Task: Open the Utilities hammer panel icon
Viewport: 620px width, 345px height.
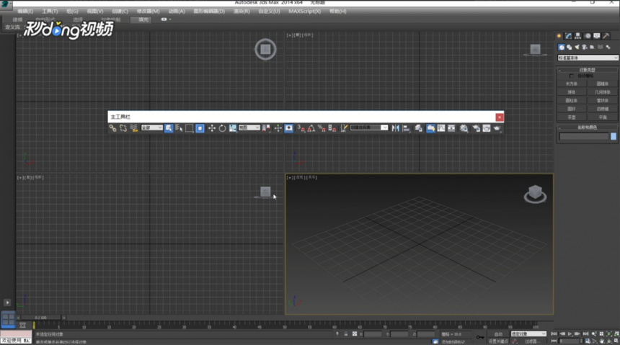Action: [x=606, y=36]
